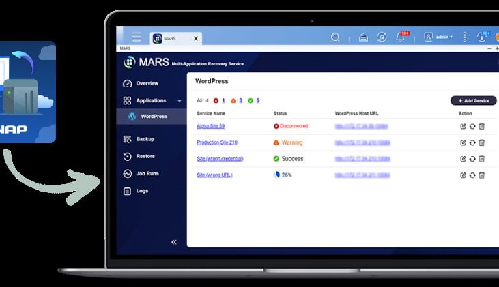Open the three-dot more options menu
This screenshot has width=499, height=287.
(x=465, y=37)
